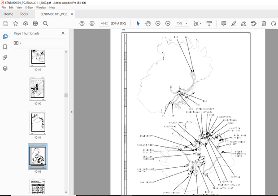
Task: Open the File menu
Action: (4, 8)
